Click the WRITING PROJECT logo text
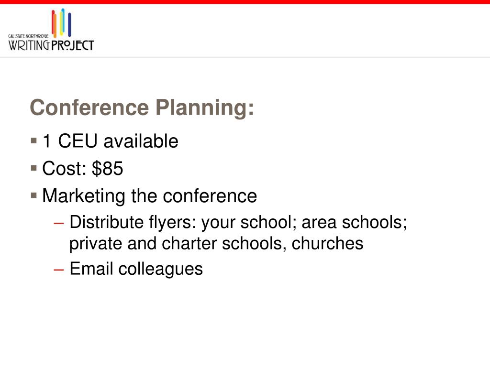This screenshot has width=490, height=367. pyautogui.click(x=51, y=45)
